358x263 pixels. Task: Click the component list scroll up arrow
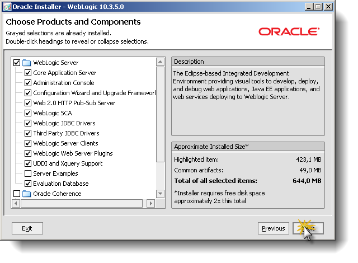tap(161, 62)
